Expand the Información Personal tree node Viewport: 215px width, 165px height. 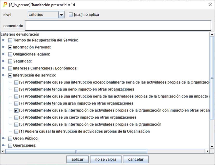coord(3,47)
